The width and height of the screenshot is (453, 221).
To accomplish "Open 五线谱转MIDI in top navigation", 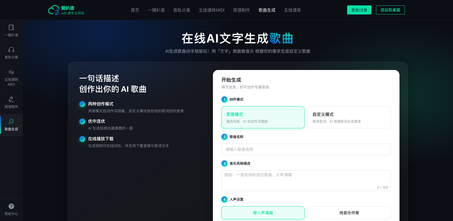I will 211,10.
